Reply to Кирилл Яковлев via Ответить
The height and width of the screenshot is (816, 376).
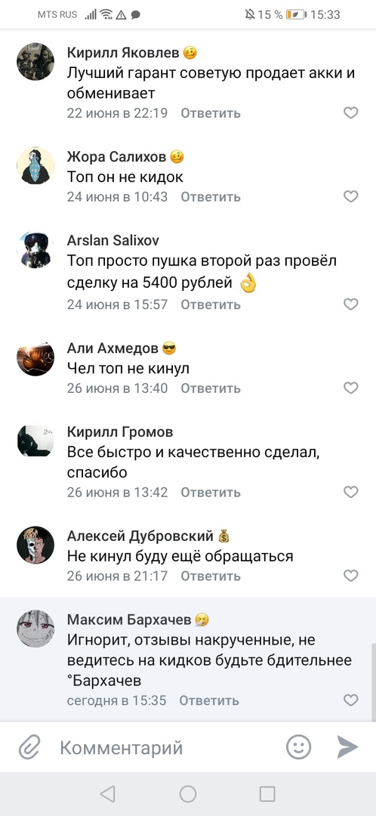tap(211, 113)
